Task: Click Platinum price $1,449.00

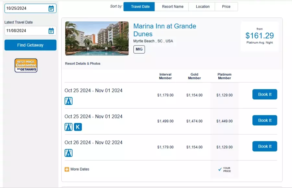Action: click(x=225, y=121)
